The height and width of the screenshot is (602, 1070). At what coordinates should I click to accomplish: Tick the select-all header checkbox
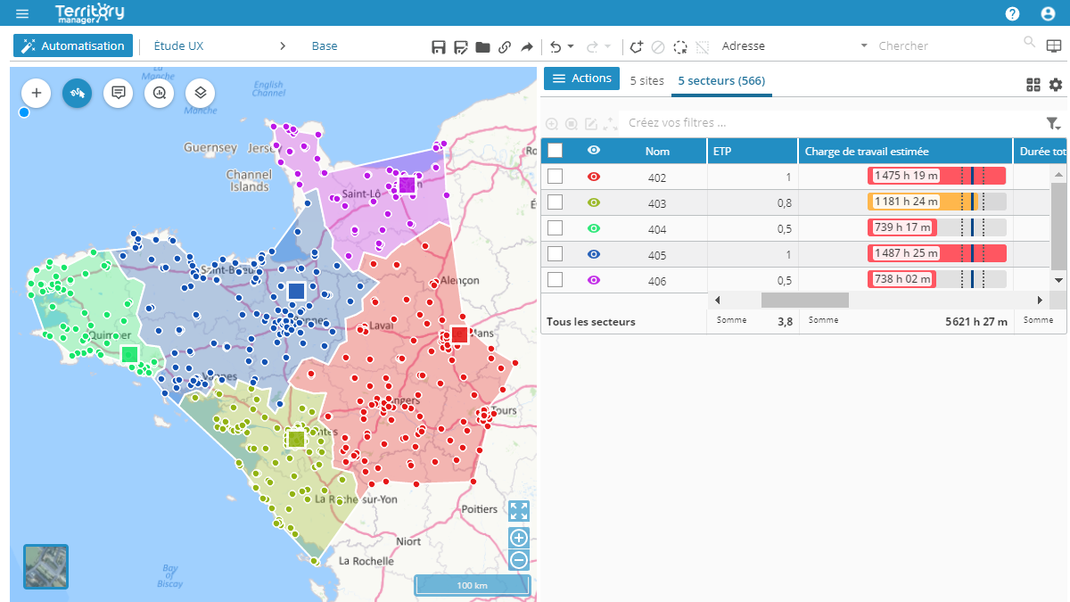(555, 151)
